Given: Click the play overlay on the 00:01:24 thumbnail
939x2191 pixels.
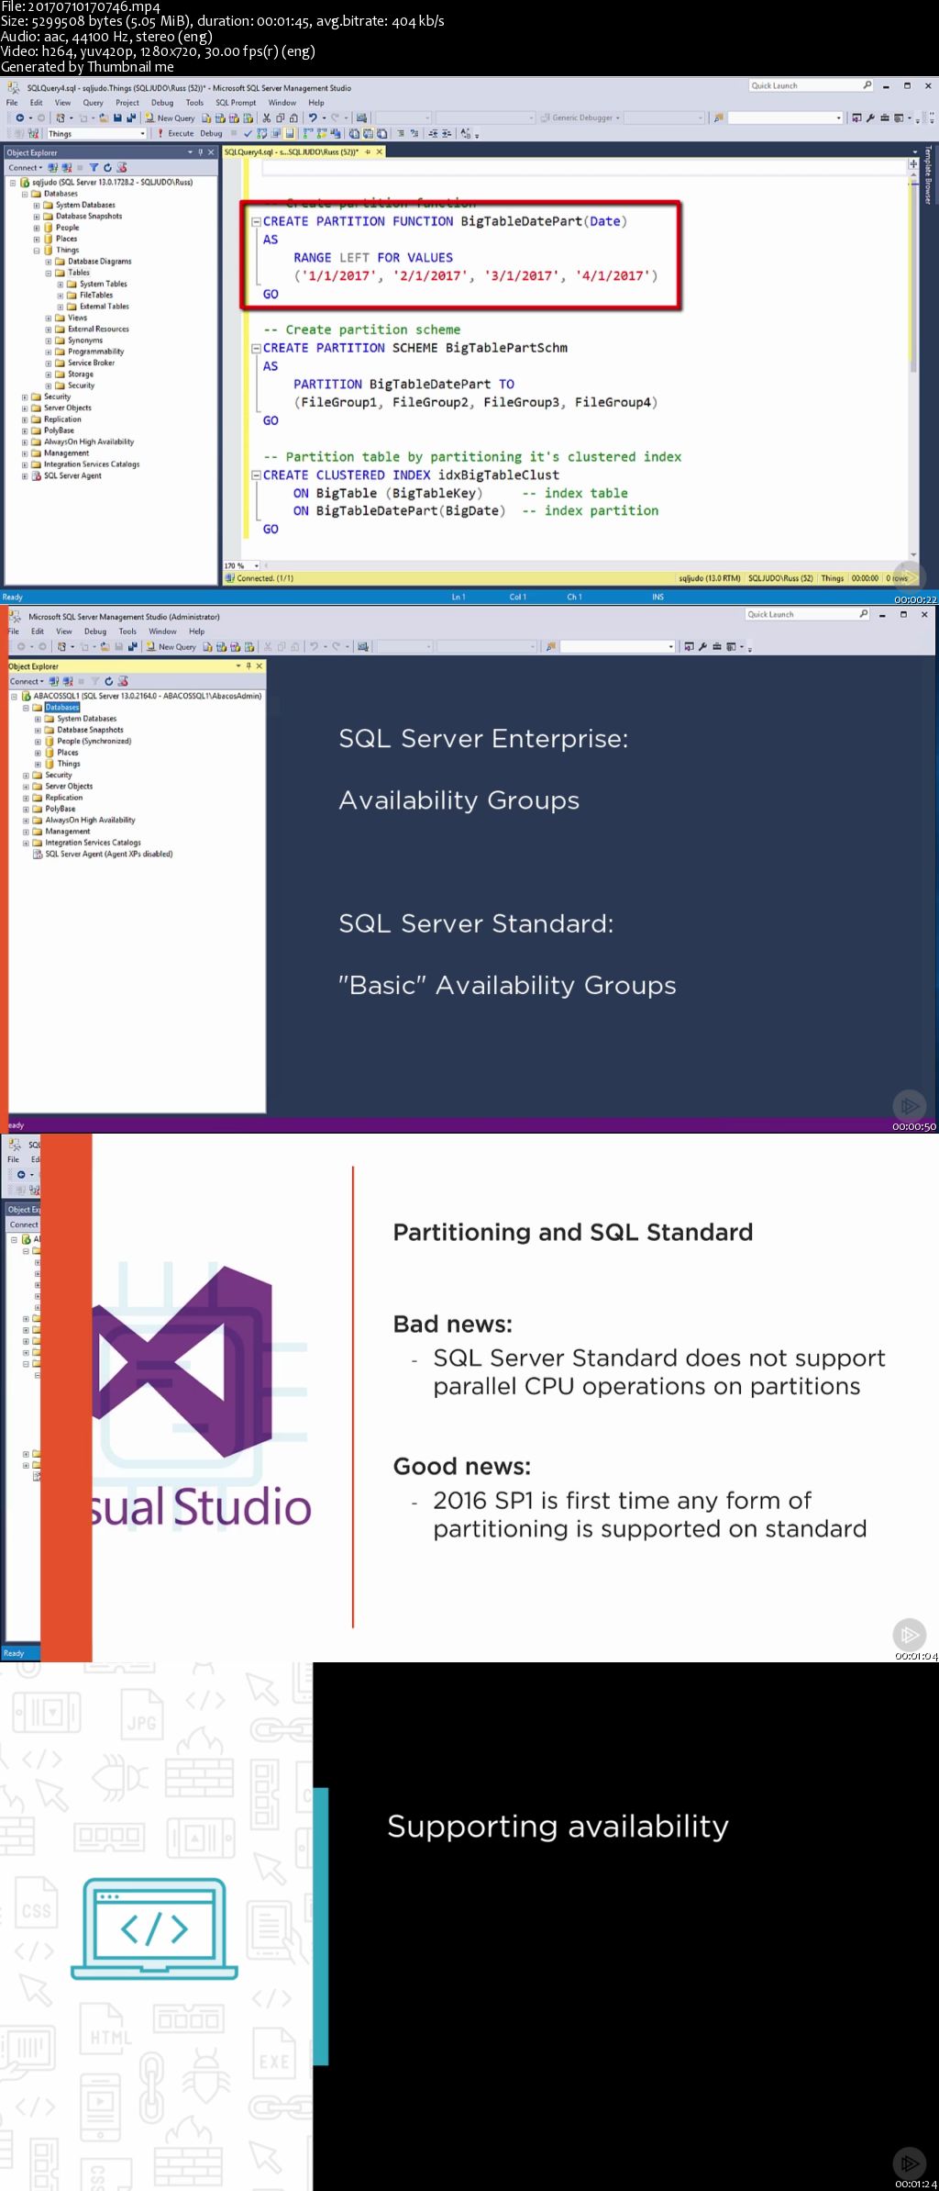Looking at the screenshot, I should tap(910, 2163).
